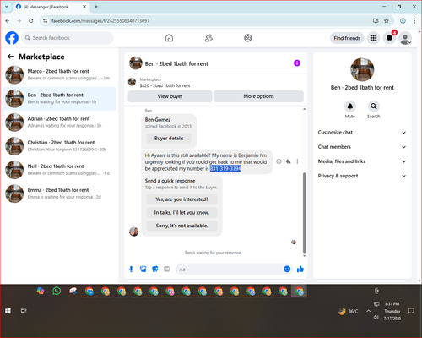Open the Windows Start menu
422x338 pixels.
click(8, 311)
